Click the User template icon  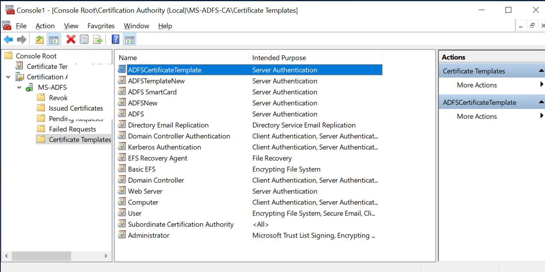click(122, 213)
